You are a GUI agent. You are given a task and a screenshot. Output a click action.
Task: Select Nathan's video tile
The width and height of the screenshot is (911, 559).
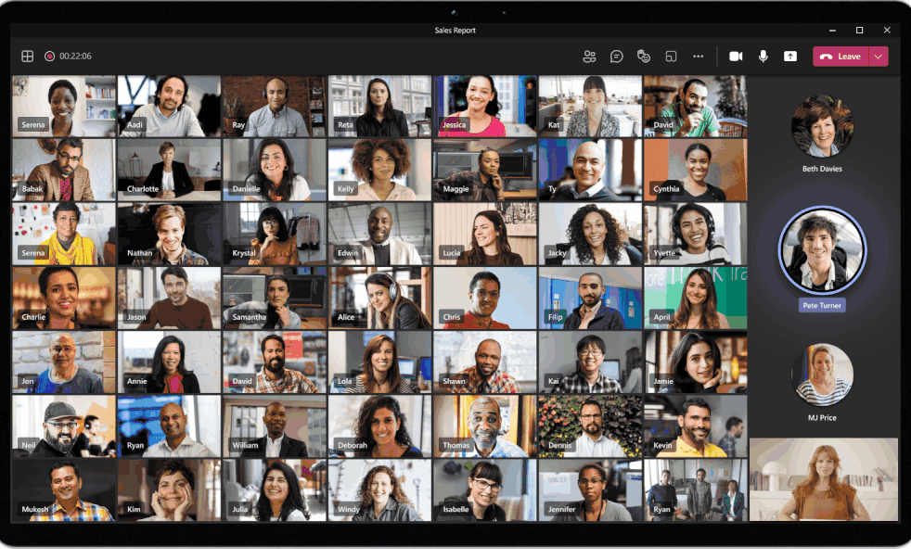[x=169, y=234]
